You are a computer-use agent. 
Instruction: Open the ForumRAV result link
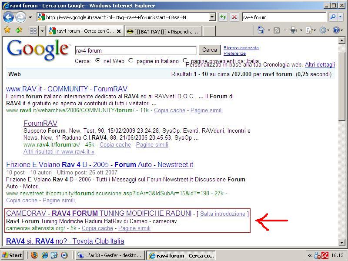(40, 123)
